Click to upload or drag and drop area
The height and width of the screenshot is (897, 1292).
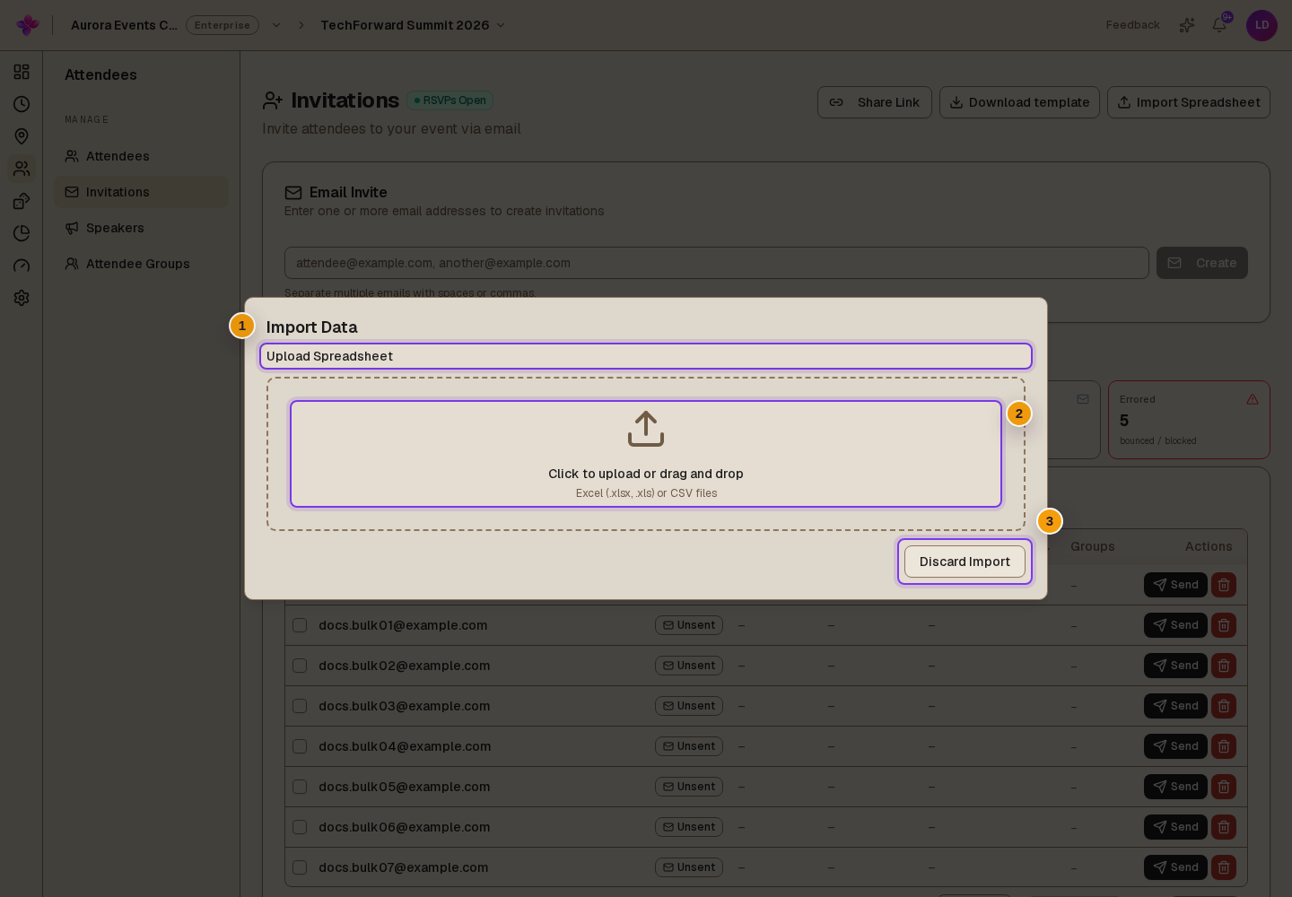(646, 454)
